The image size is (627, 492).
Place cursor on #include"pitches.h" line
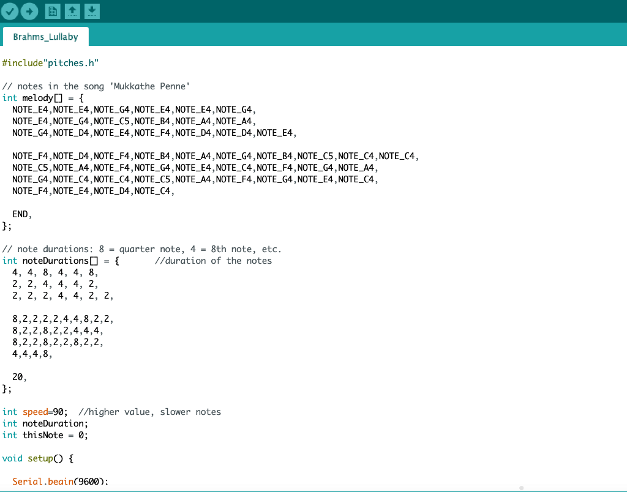(50, 63)
